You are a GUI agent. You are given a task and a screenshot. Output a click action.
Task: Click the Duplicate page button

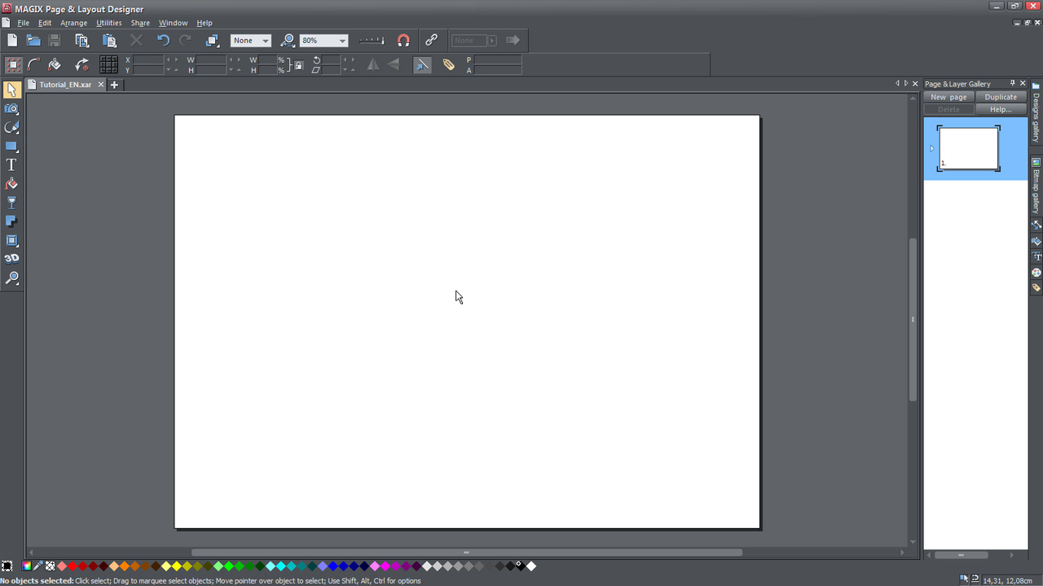click(1000, 97)
